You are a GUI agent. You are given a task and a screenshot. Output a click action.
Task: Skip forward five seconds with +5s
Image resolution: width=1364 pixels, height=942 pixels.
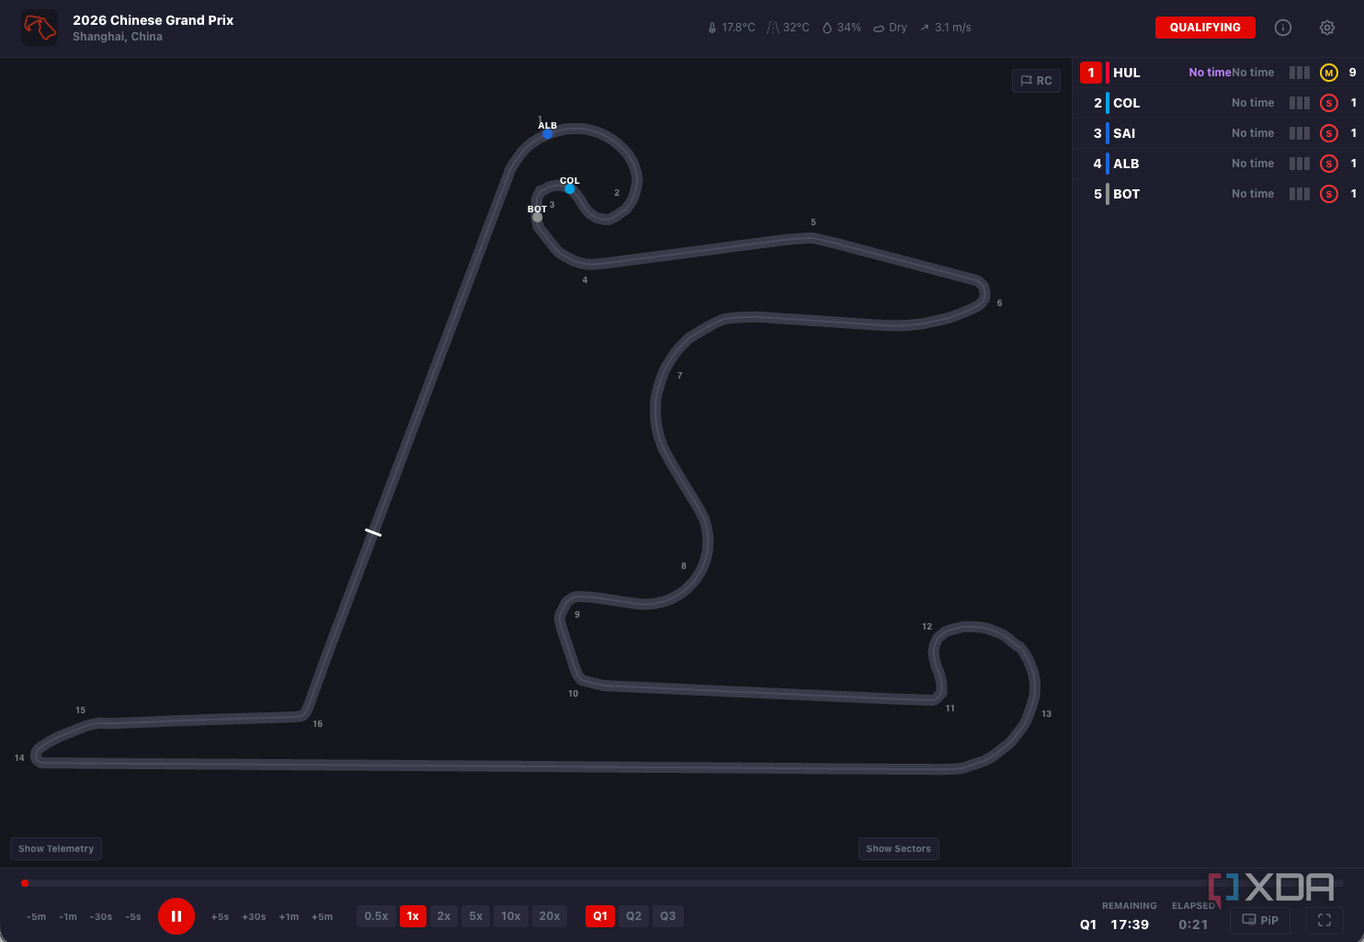[x=220, y=916]
